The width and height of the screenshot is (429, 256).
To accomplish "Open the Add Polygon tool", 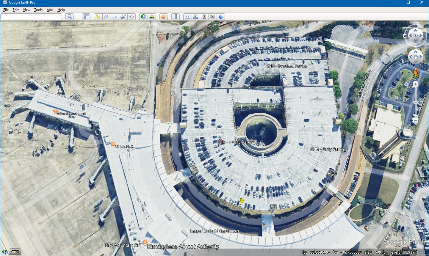I will point(107,17).
